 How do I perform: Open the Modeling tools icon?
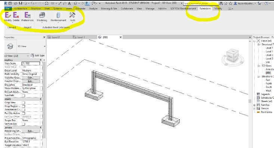point(42,15)
